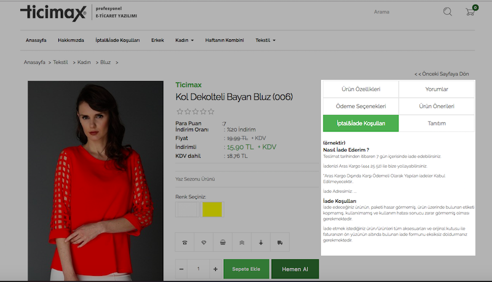The image size is (492, 282).
Task: Expand the Tekstil dropdown menu
Action: [266, 41]
